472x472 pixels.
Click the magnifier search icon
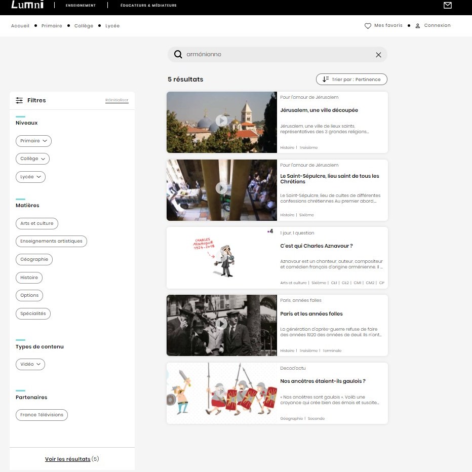click(178, 54)
